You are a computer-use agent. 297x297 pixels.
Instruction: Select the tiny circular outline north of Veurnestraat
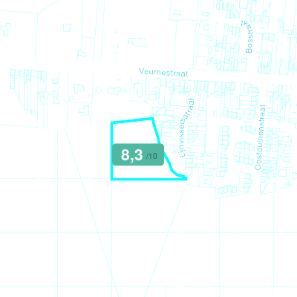click(x=115, y=31)
